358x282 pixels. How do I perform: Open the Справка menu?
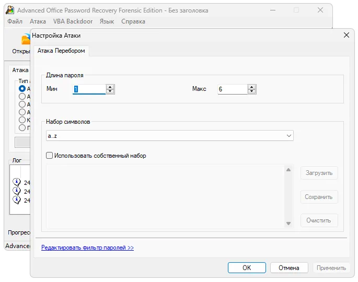(133, 21)
